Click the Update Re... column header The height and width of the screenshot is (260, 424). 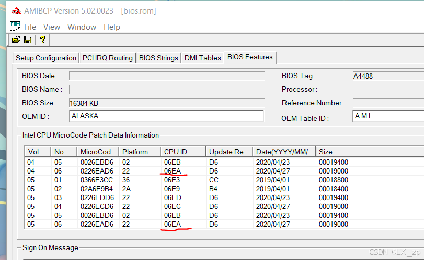pyautogui.click(x=230, y=152)
